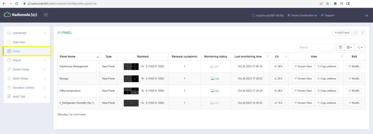Click the panel Search input field
The width and height of the screenshot is (373, 134).
[x=316, y=47]
